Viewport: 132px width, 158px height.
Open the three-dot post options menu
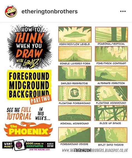coord(123,11)
